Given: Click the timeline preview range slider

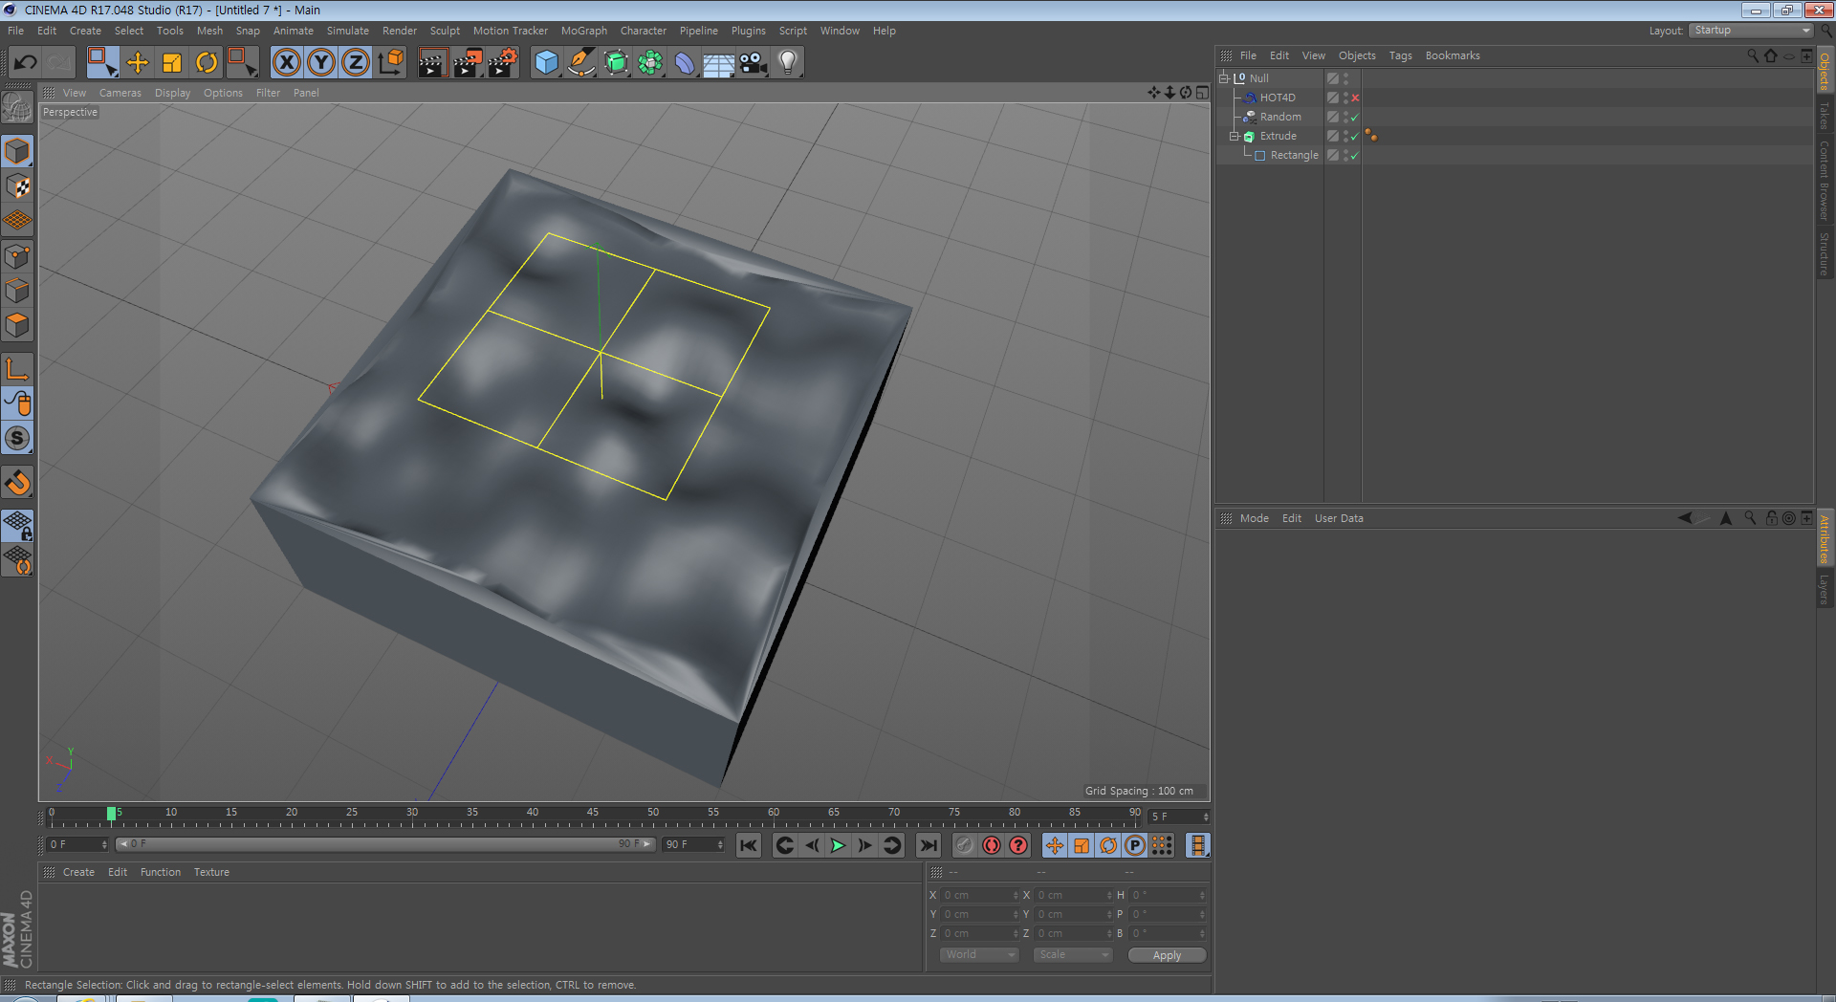Looking at the screenshot, I should pos(384,844).
